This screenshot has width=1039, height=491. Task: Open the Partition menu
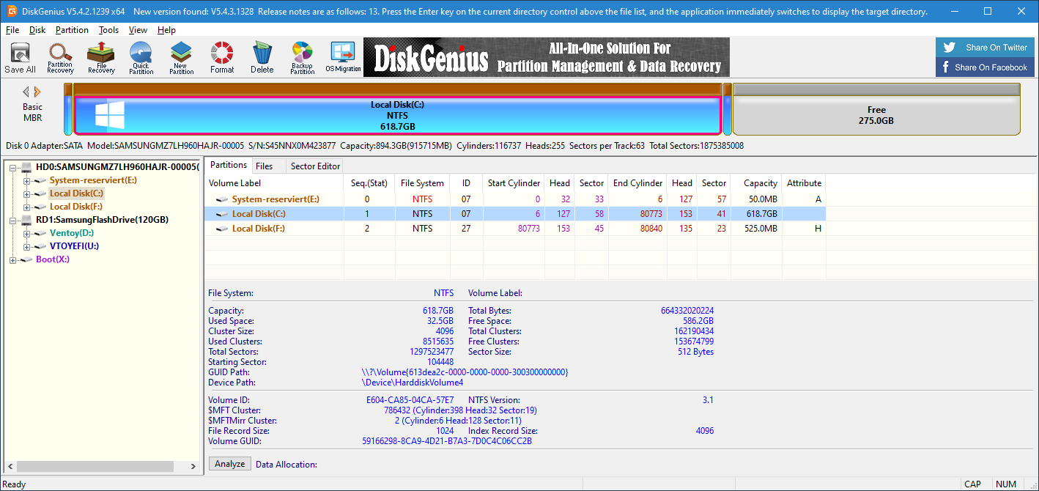(72, 30)
